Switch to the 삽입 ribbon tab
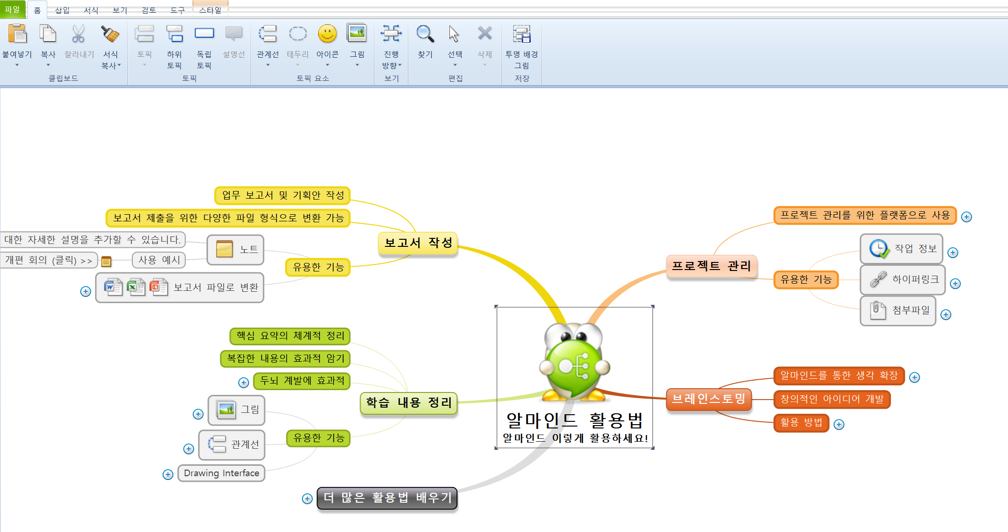The image size is (1008, 532). coord(63,9)
